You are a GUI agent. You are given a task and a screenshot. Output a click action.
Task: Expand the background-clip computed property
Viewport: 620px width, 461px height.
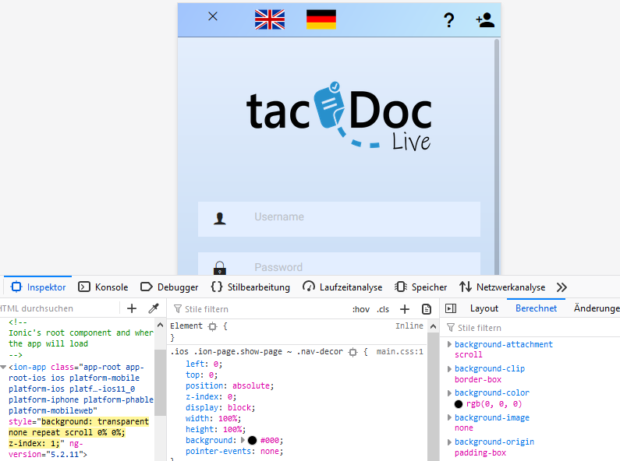tap(449, 368)
